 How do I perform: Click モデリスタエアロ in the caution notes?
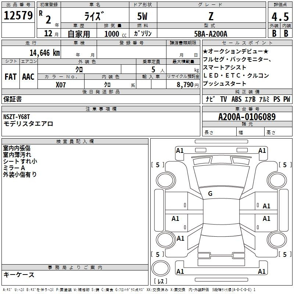click(x=28, y=124)
